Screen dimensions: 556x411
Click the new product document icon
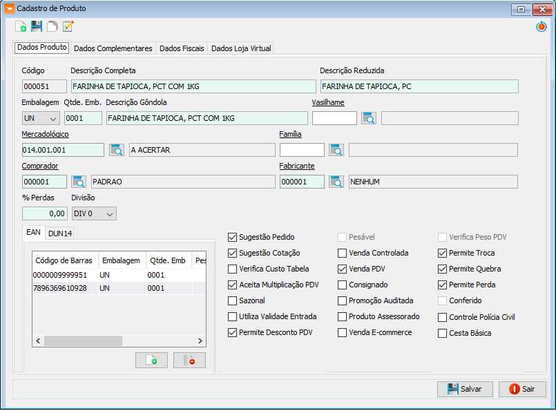pos(21,26)
